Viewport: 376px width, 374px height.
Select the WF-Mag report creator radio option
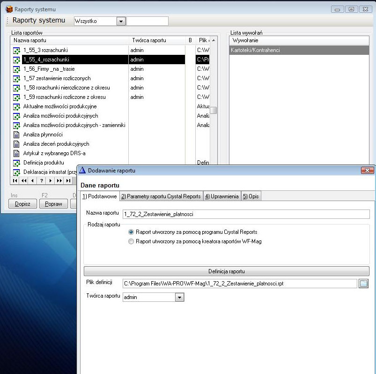131,241
